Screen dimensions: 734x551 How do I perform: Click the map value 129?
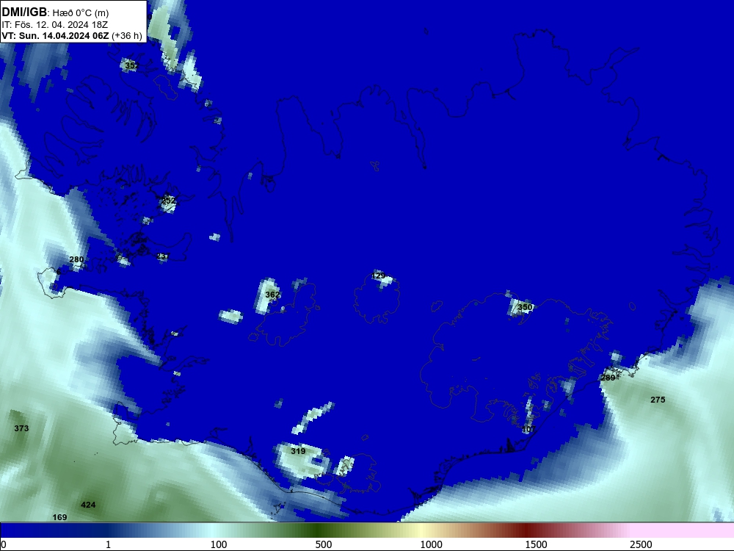378,276
